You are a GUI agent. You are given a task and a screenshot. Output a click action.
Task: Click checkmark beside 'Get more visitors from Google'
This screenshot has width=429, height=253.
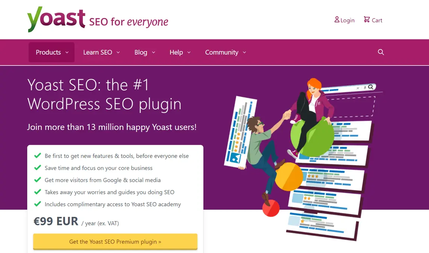(x=38, y=180)
